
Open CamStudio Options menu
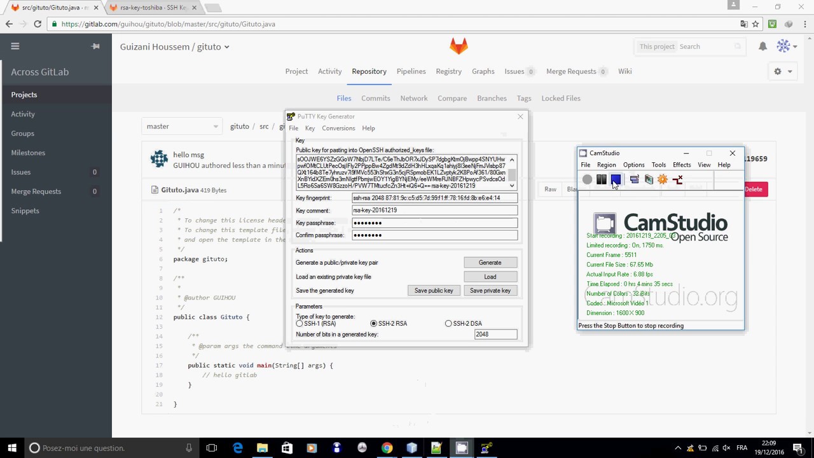[633, 165]
